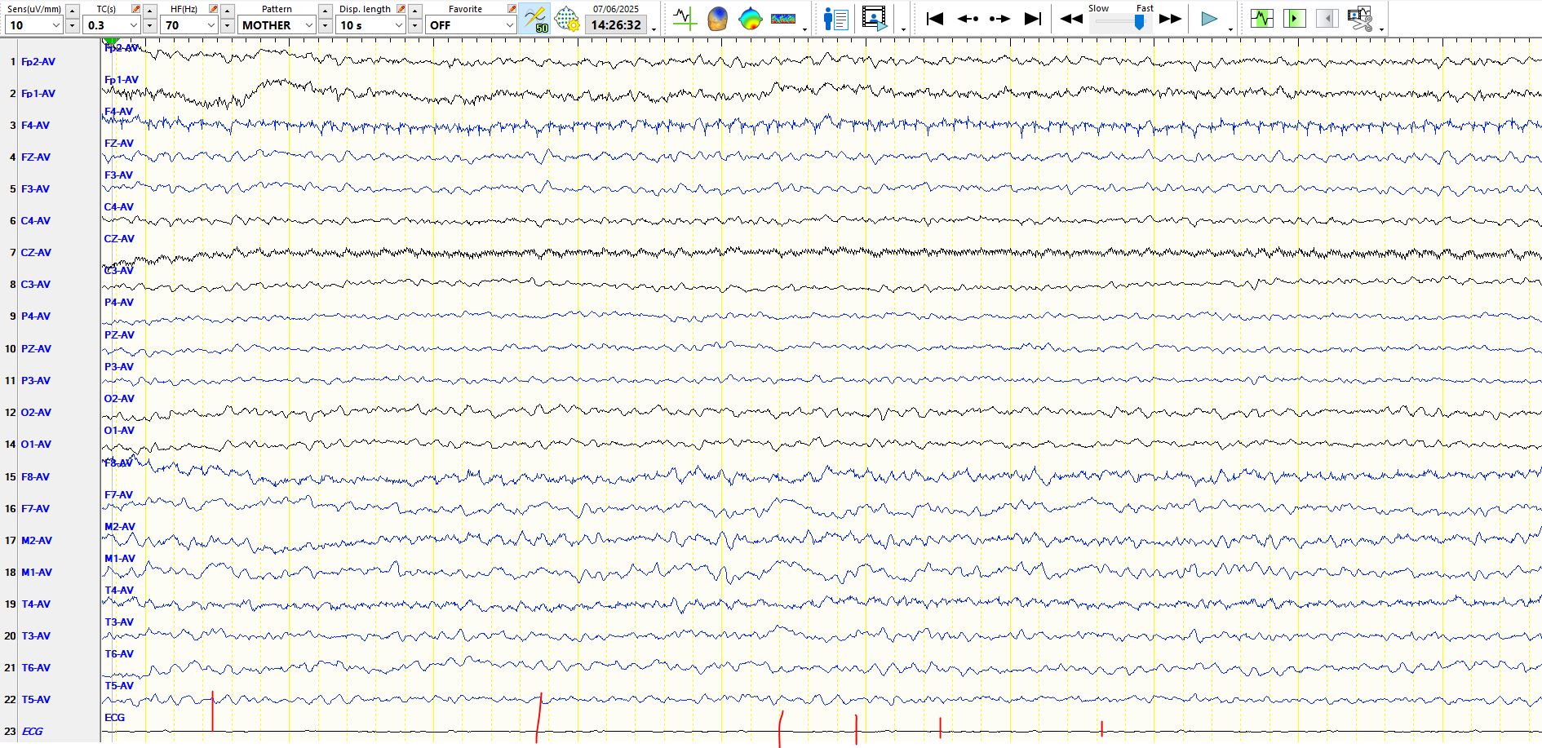The image size is (1542, 748).
Task: Step display length up
Action: click(x=414, y=11)
